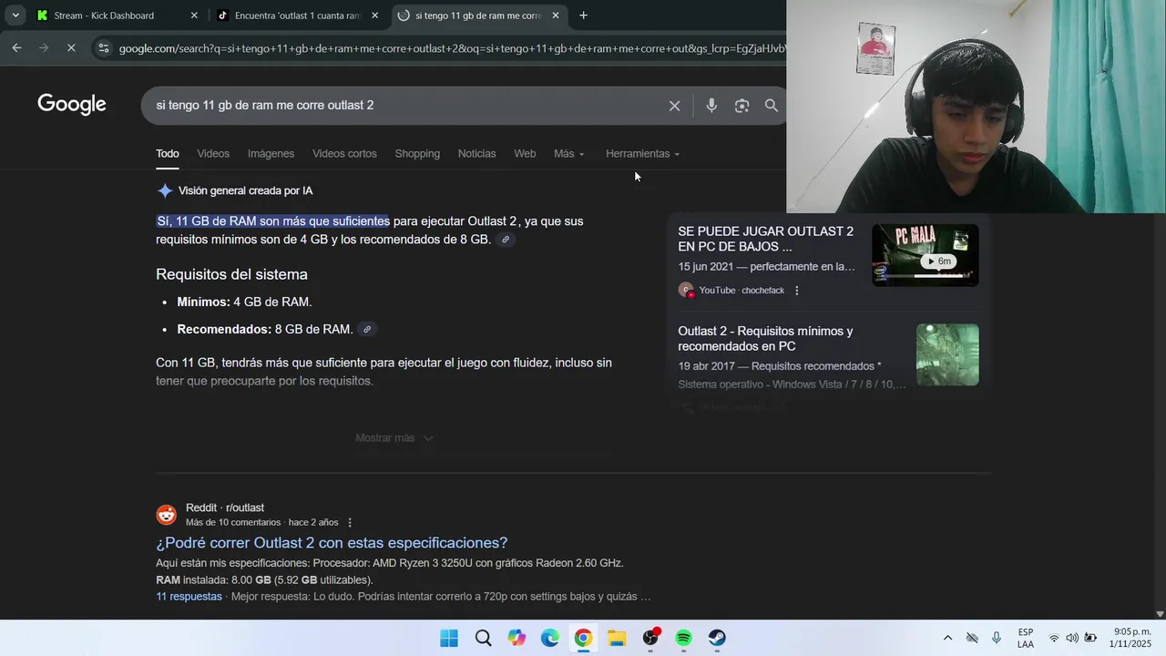This screenshot has width=1166, height=656.
Task: Open a new browser tab
Action: pyautogui.click(x=583, y=15)
